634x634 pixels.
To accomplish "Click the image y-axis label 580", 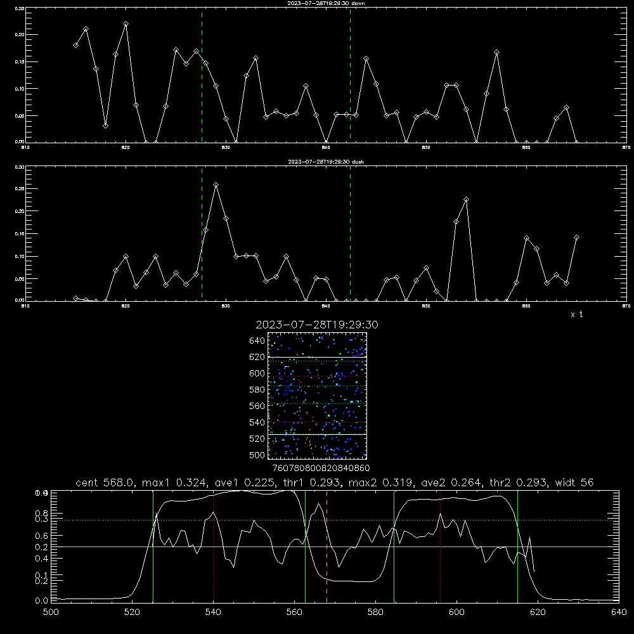I will [257, 390].
